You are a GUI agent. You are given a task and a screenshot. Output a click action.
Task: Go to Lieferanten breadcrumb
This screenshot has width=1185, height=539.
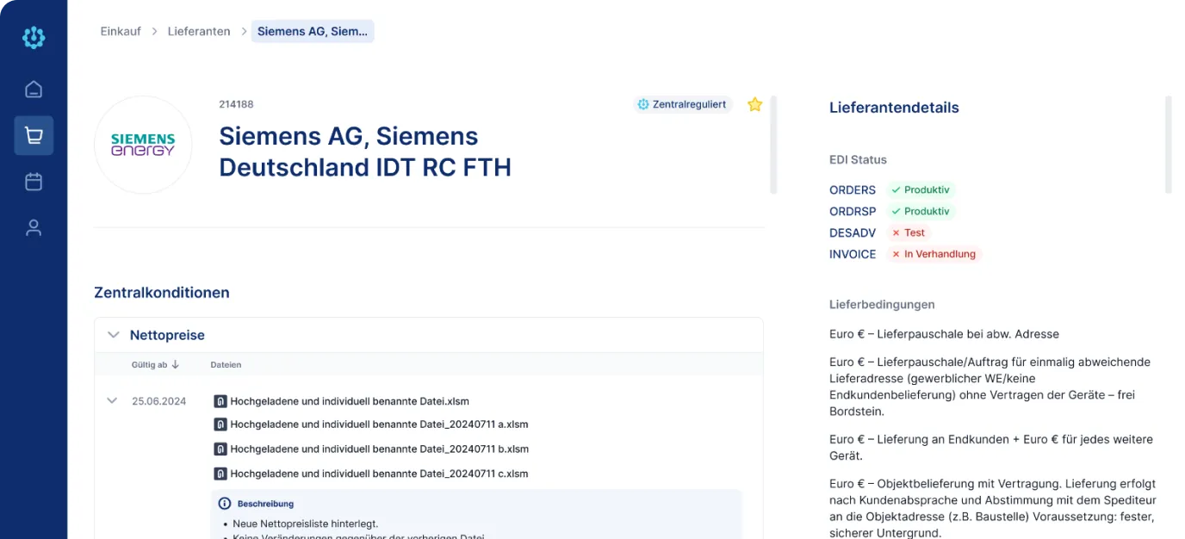pyautogui.click(x=199, y=31)
